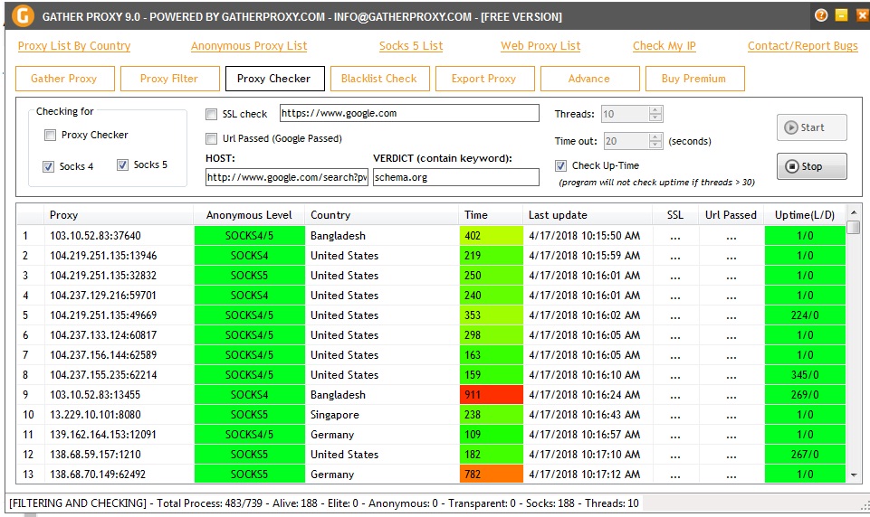Screen dimensions: 870x517
Task: Click Singapore country cell
Action: tap(335, 415)
